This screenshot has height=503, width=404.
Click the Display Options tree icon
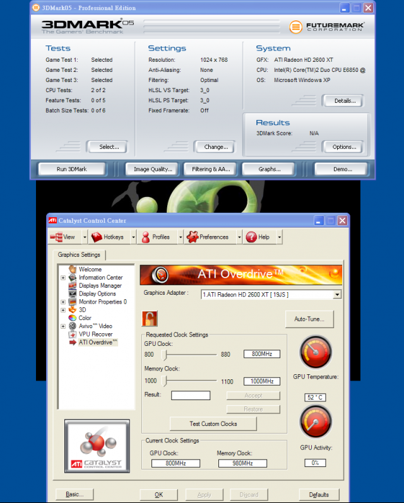[x=73, y=293]
